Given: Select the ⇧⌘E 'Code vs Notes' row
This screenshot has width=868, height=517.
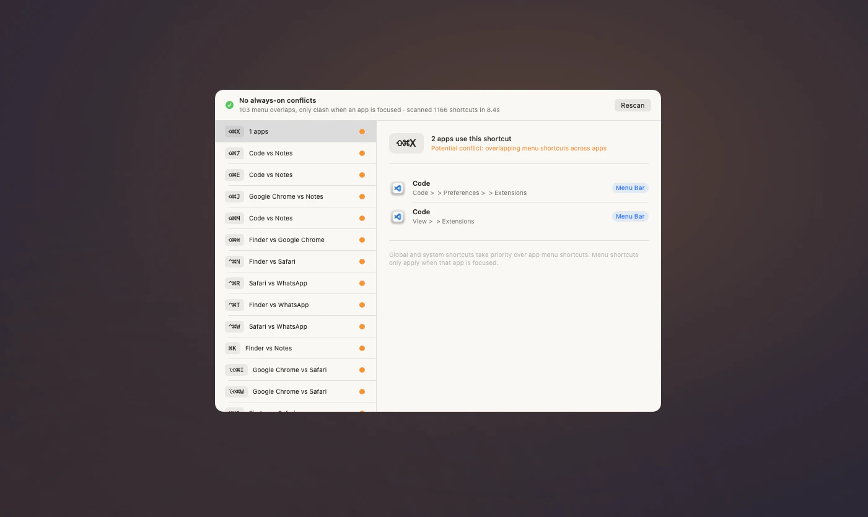Looking at the screenshot, I should pyautogui.click(x=296, y=175).
